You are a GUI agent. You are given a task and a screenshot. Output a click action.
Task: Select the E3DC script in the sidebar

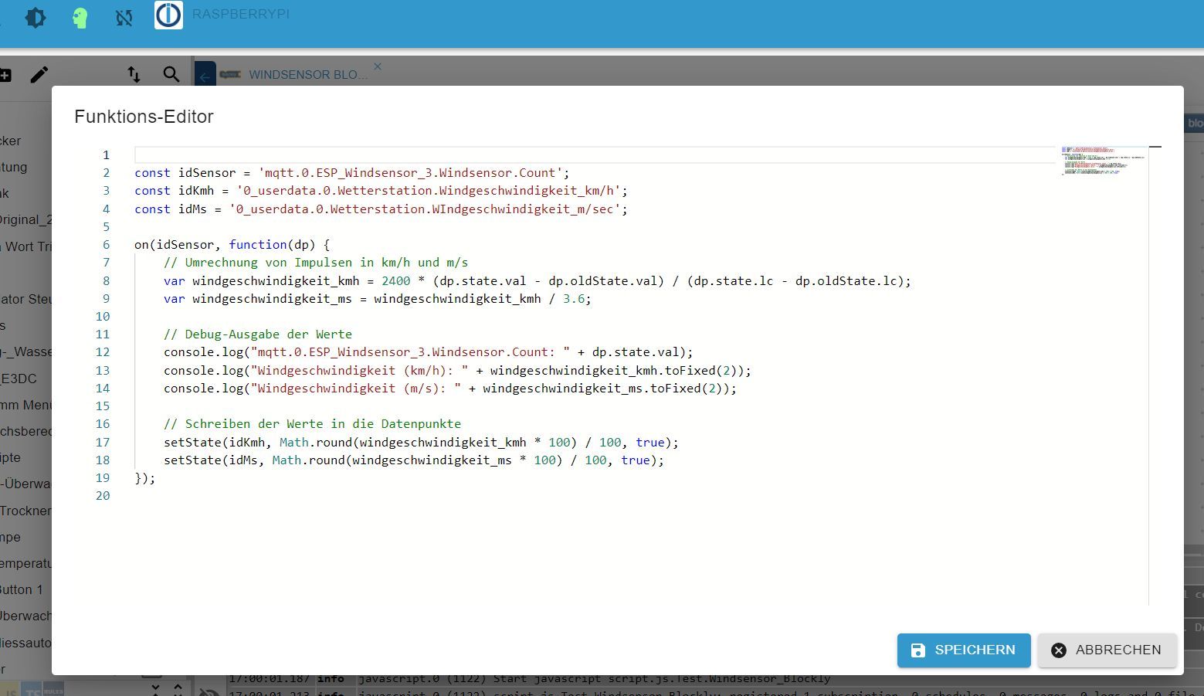point(19,379)
